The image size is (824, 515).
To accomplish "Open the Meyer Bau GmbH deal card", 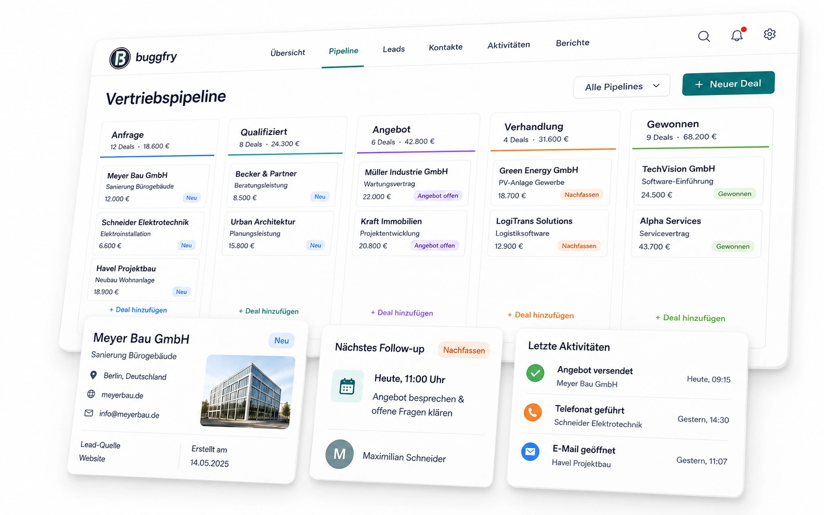I will point(154,186).
